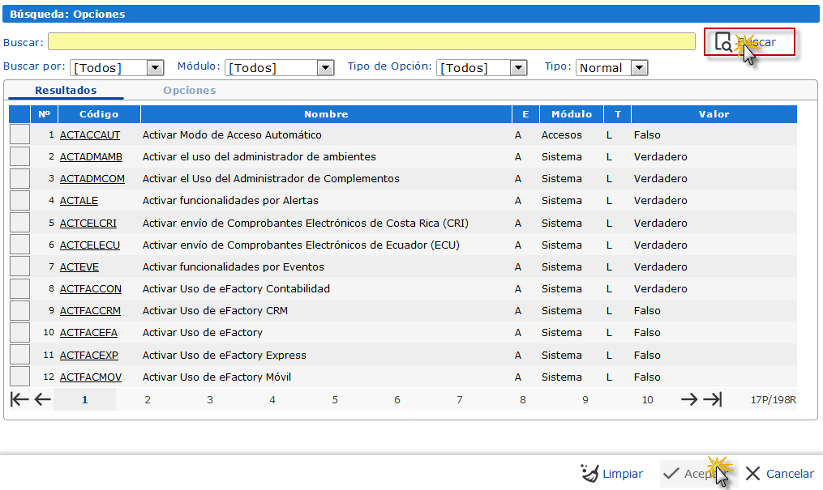Jump to last page arrow

click(x=712, y=399)
